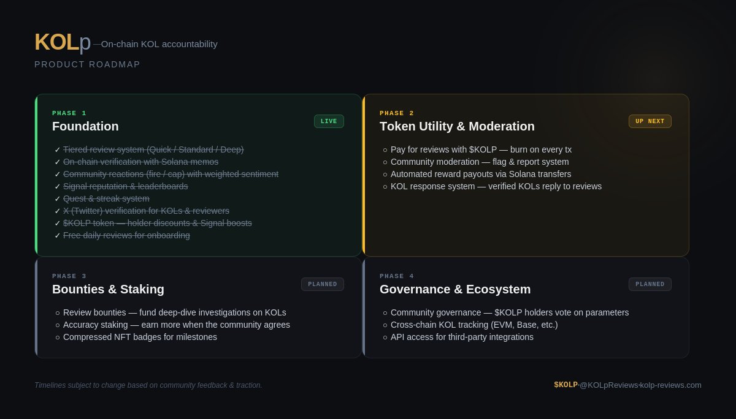The image size is (736, 419).
Task: Click 'Cross-chain KOL tracking (EVM, Base, etc.)'
Action: coord(474,325)
